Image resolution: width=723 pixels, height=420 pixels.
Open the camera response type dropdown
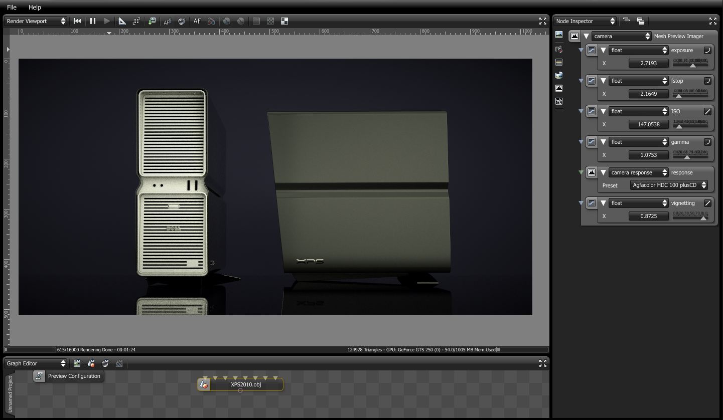click(x=638, y=172)
